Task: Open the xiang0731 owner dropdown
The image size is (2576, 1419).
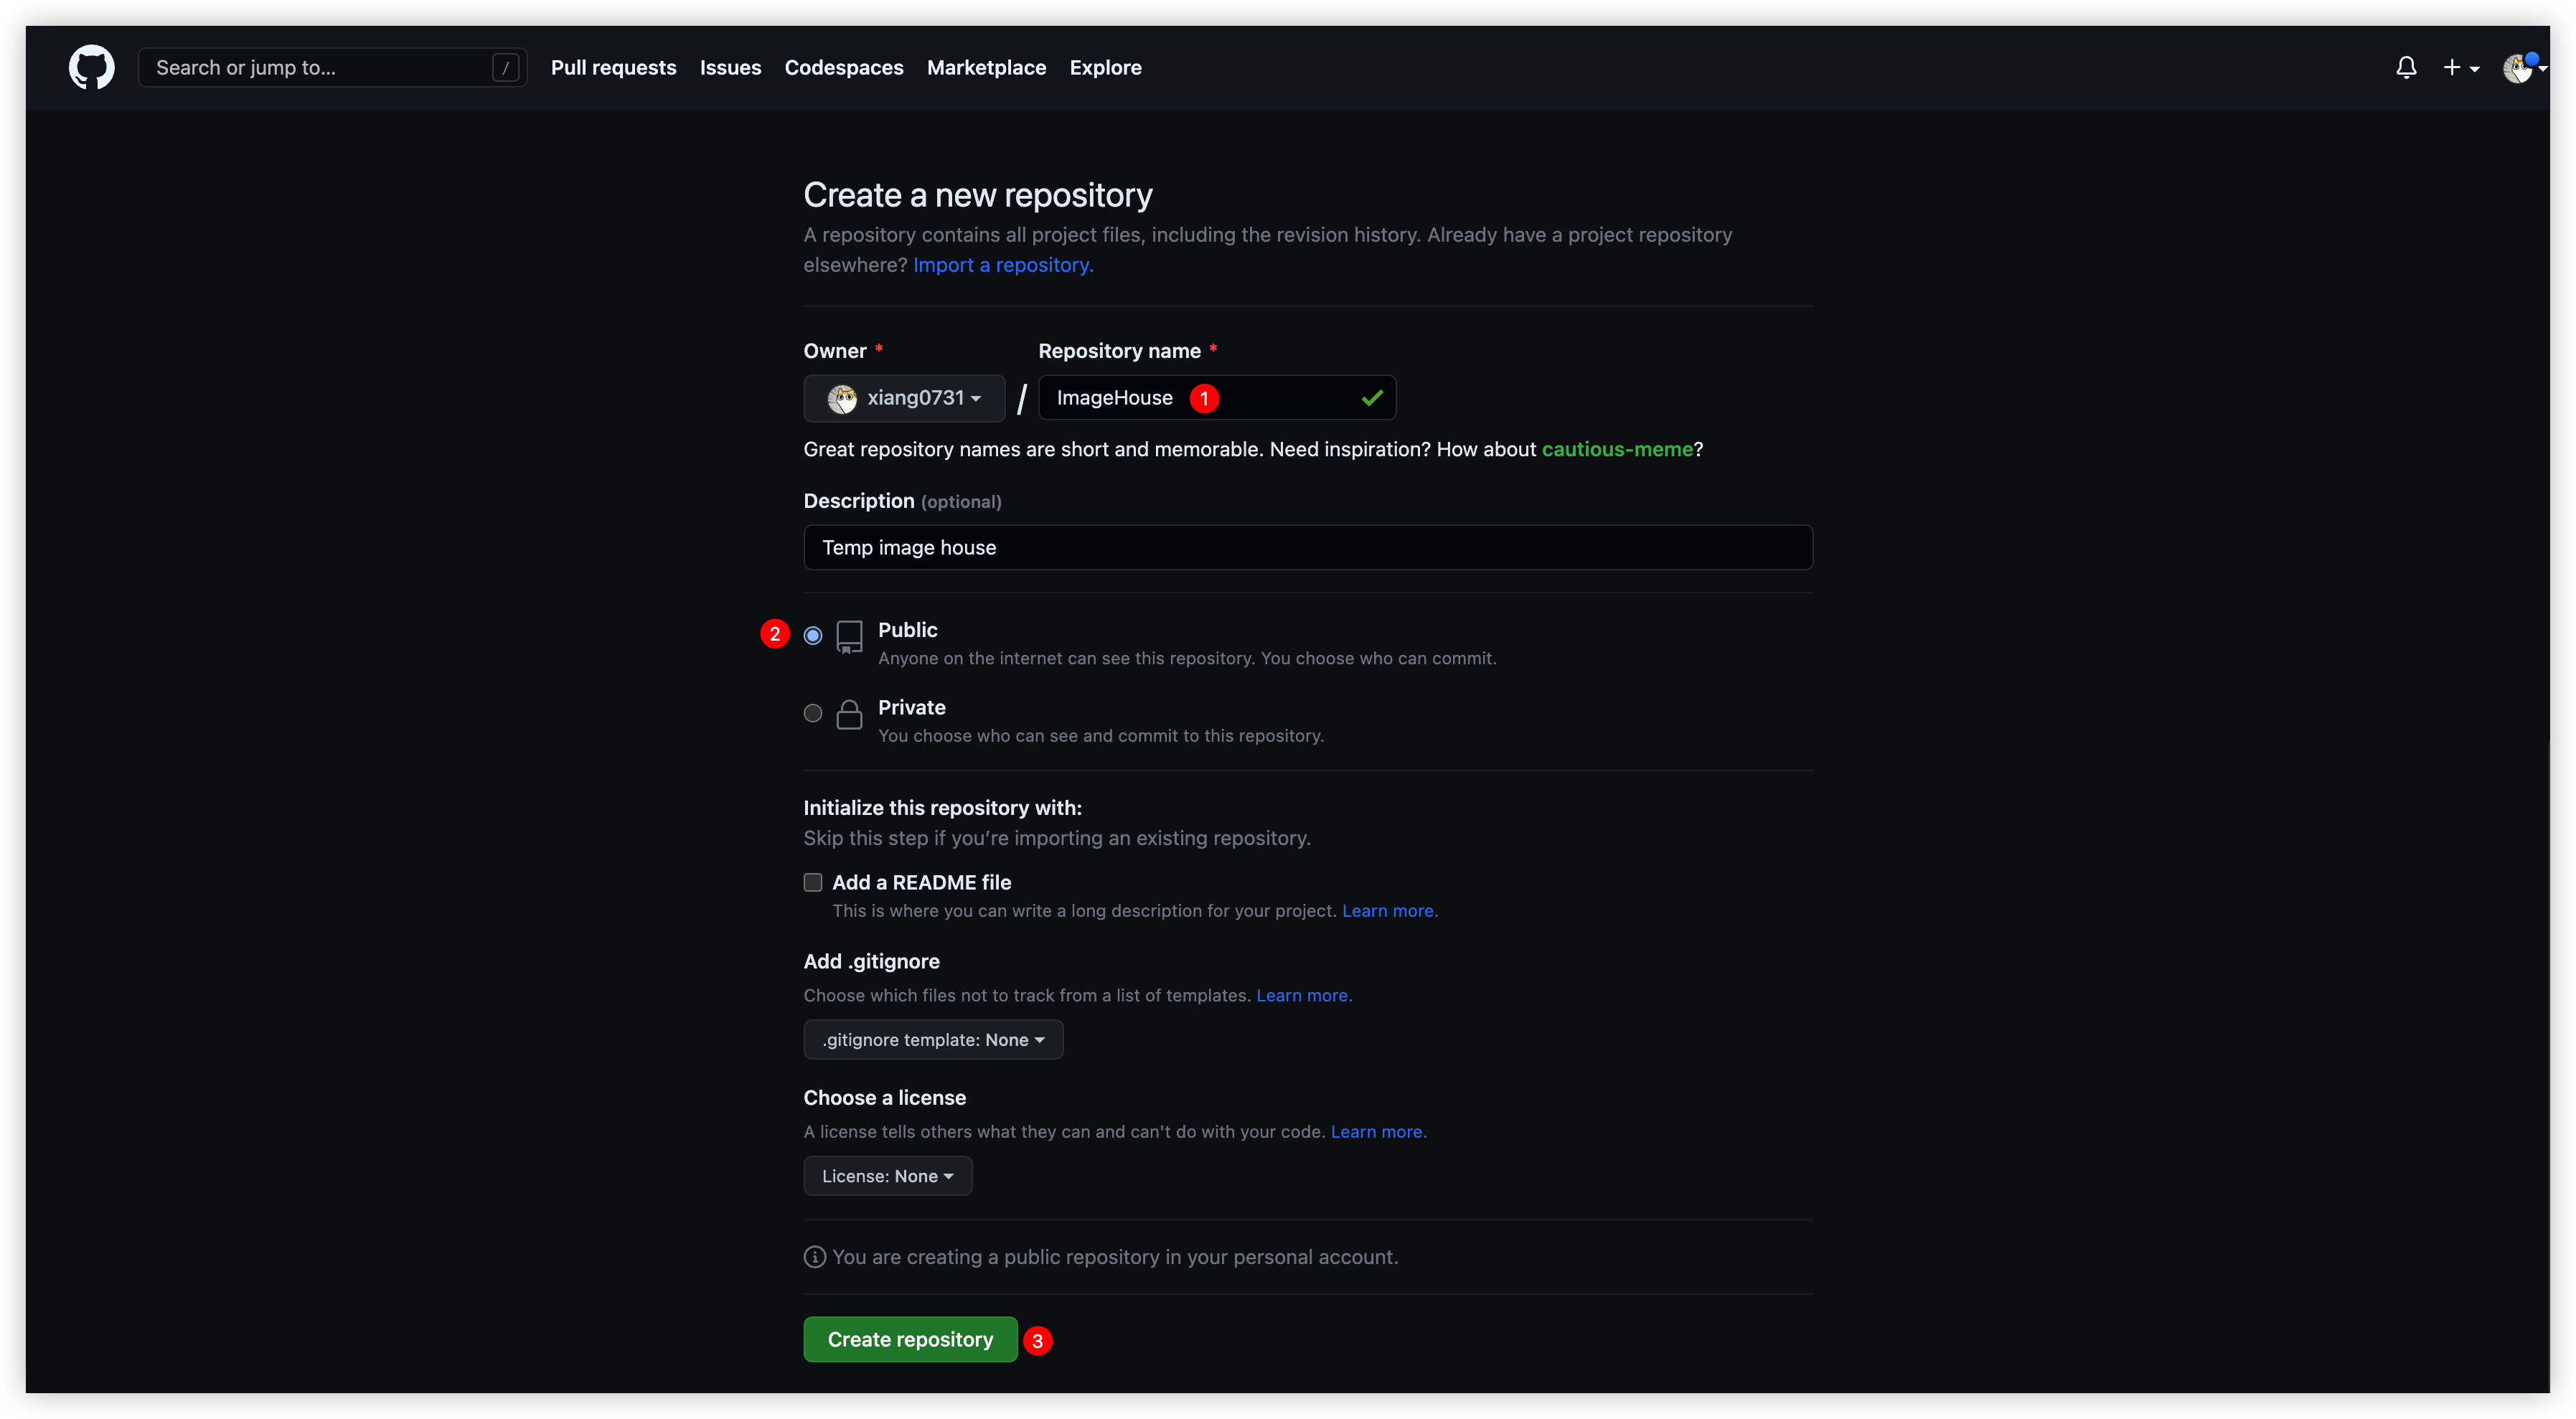Action: pos(903,398)
